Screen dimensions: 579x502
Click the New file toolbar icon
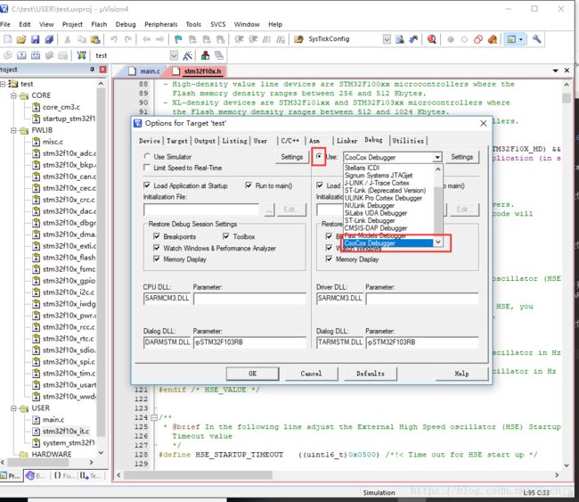pos(7,39)
